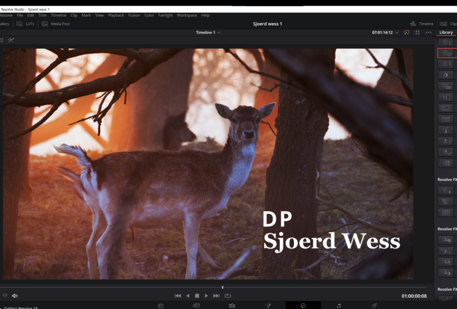Toggle the LUTs panel

[x=25, y=24]
